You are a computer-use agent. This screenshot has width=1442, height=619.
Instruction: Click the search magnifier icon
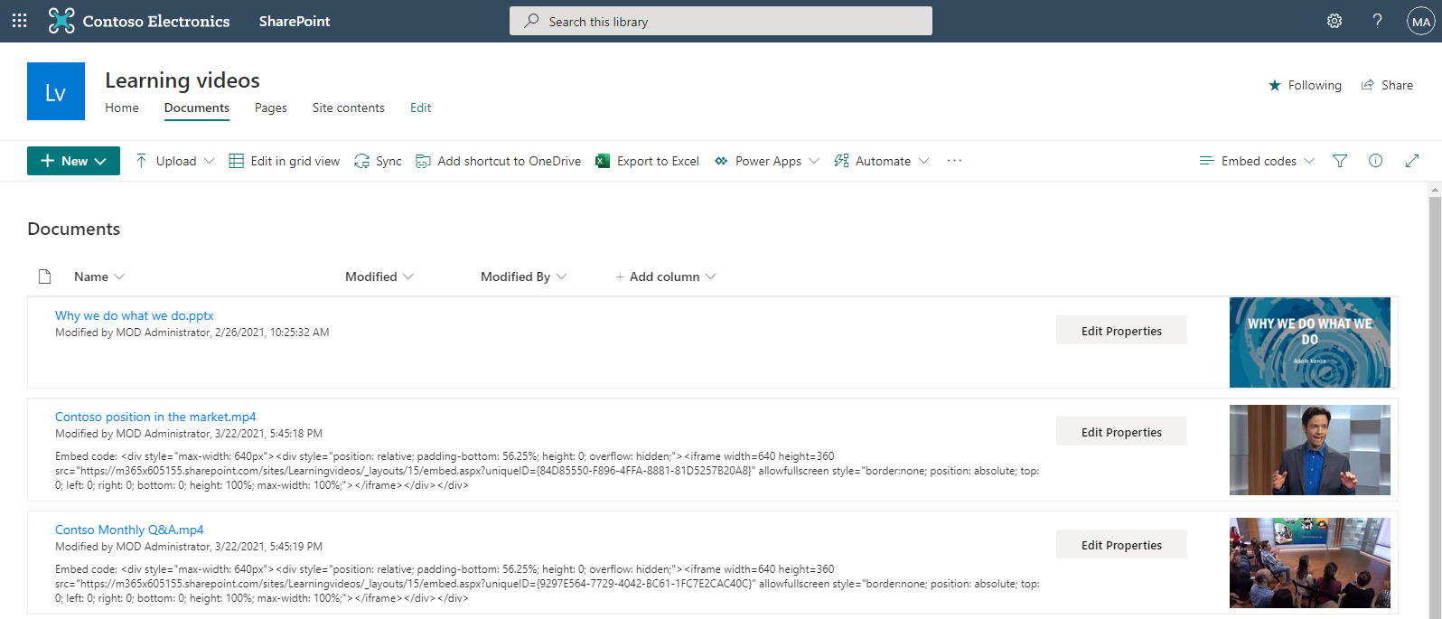531,21
